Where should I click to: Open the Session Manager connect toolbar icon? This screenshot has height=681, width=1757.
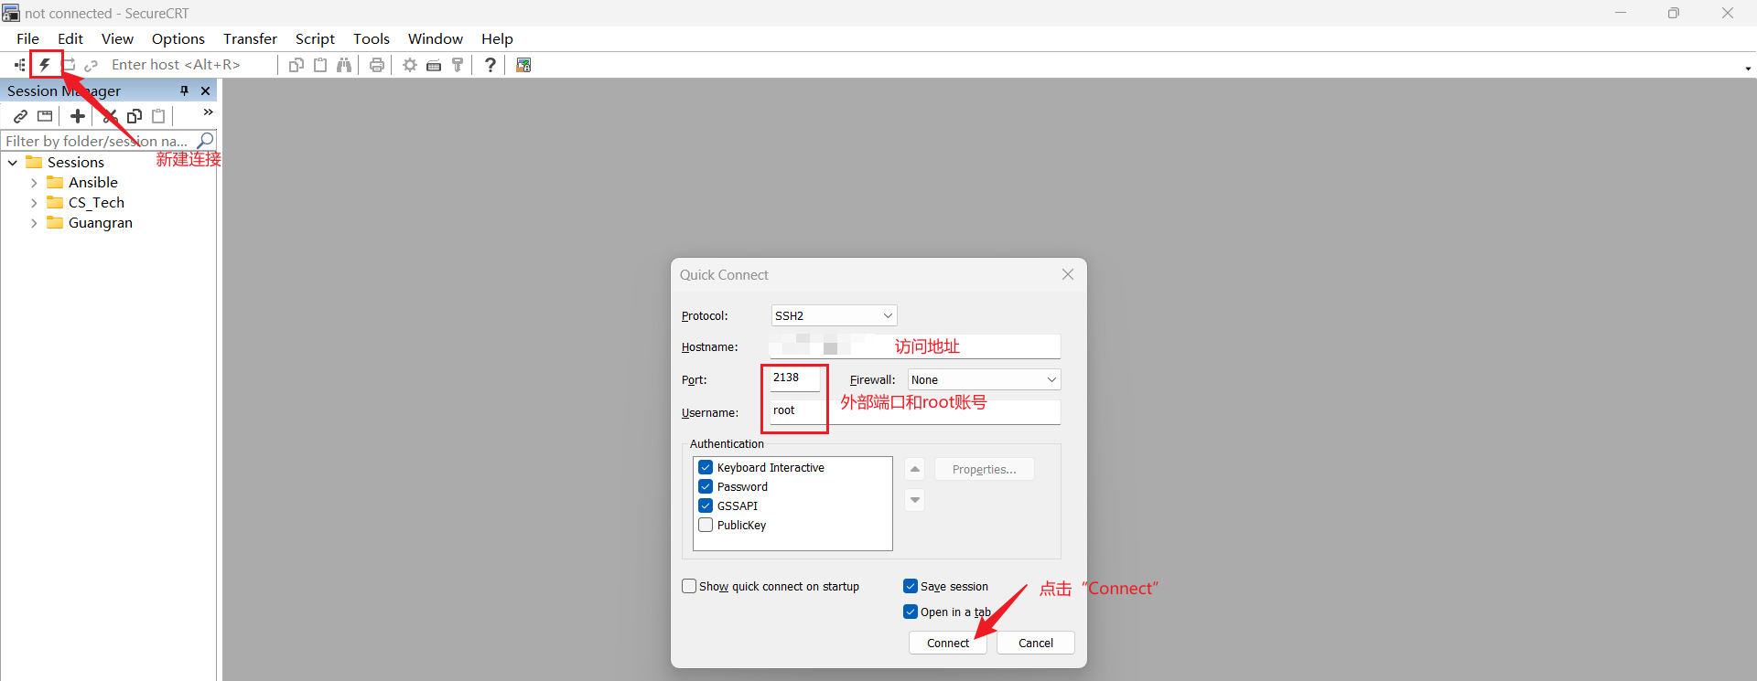coord(20,65)
